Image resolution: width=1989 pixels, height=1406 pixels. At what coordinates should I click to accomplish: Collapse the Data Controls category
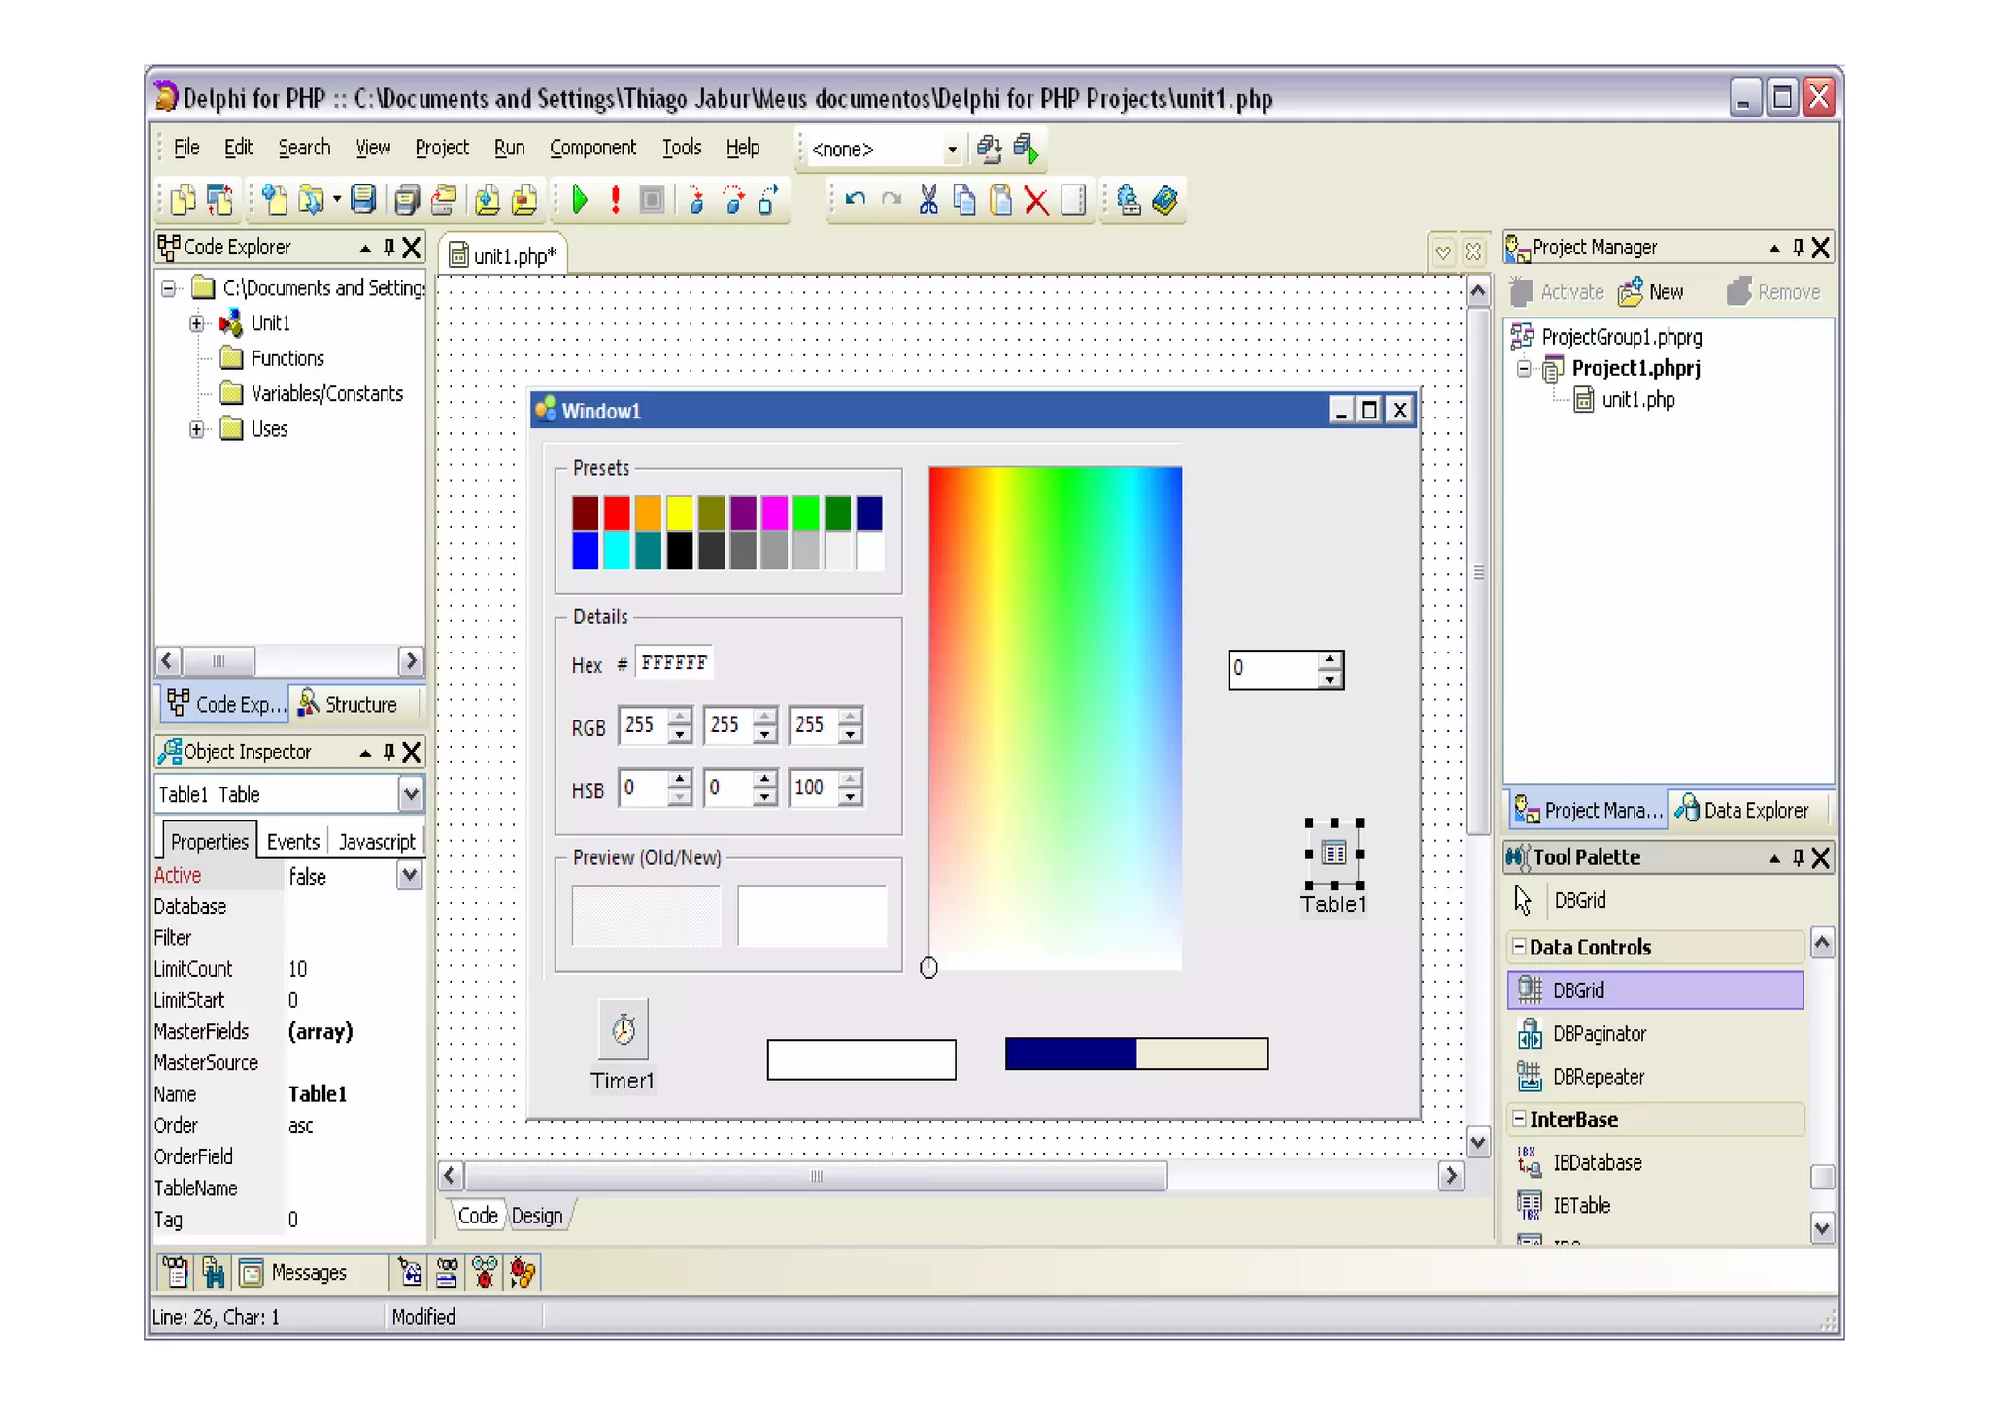pos(1519,947)
